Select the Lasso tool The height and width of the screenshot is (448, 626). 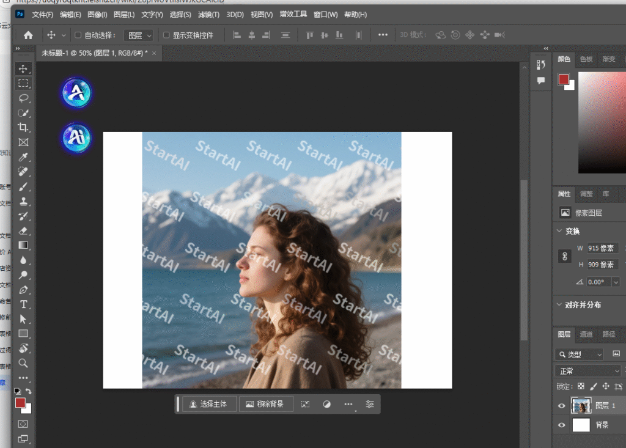(x=24, y=98)
